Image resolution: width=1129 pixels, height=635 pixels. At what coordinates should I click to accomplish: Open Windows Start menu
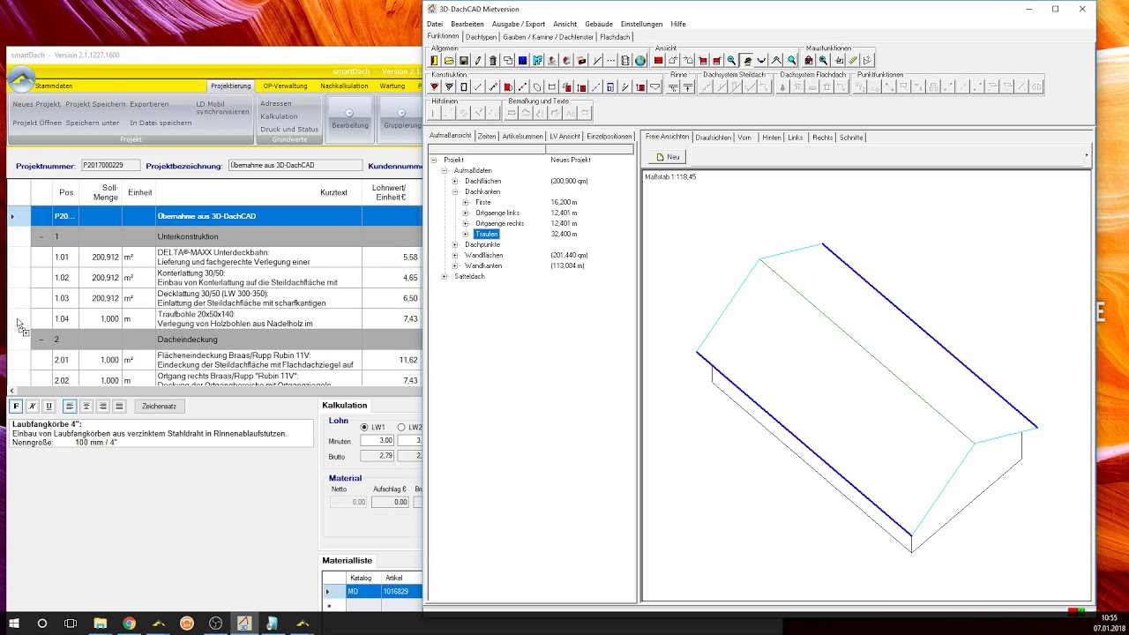(12, 624)
